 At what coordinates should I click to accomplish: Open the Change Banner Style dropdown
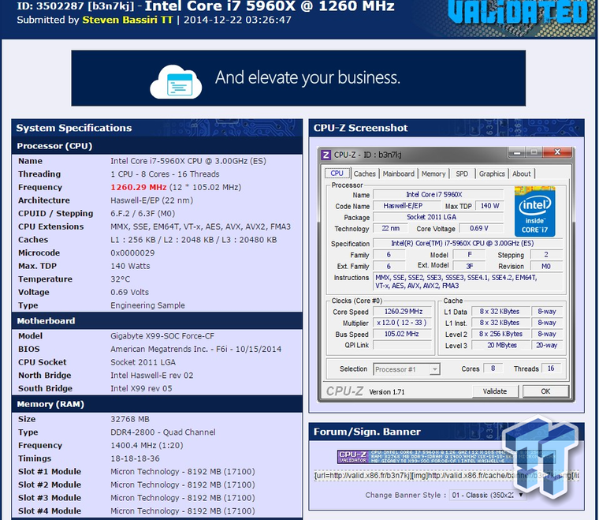pyautogui.click(x=487, y=496)
